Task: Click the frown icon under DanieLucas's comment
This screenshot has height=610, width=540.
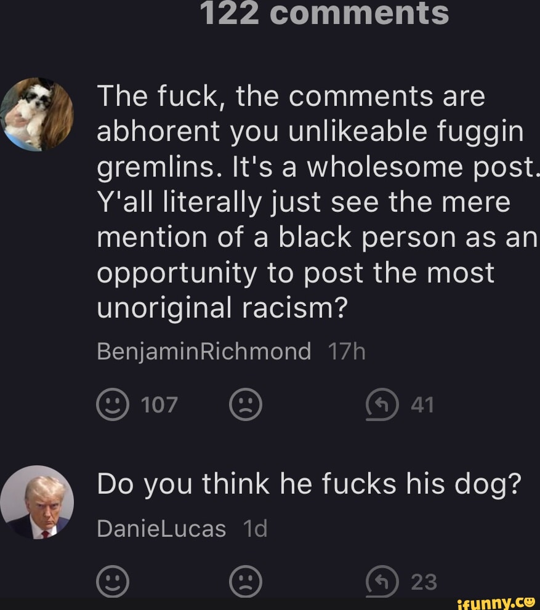Action: pyautogui.click(x=246, y=582)
